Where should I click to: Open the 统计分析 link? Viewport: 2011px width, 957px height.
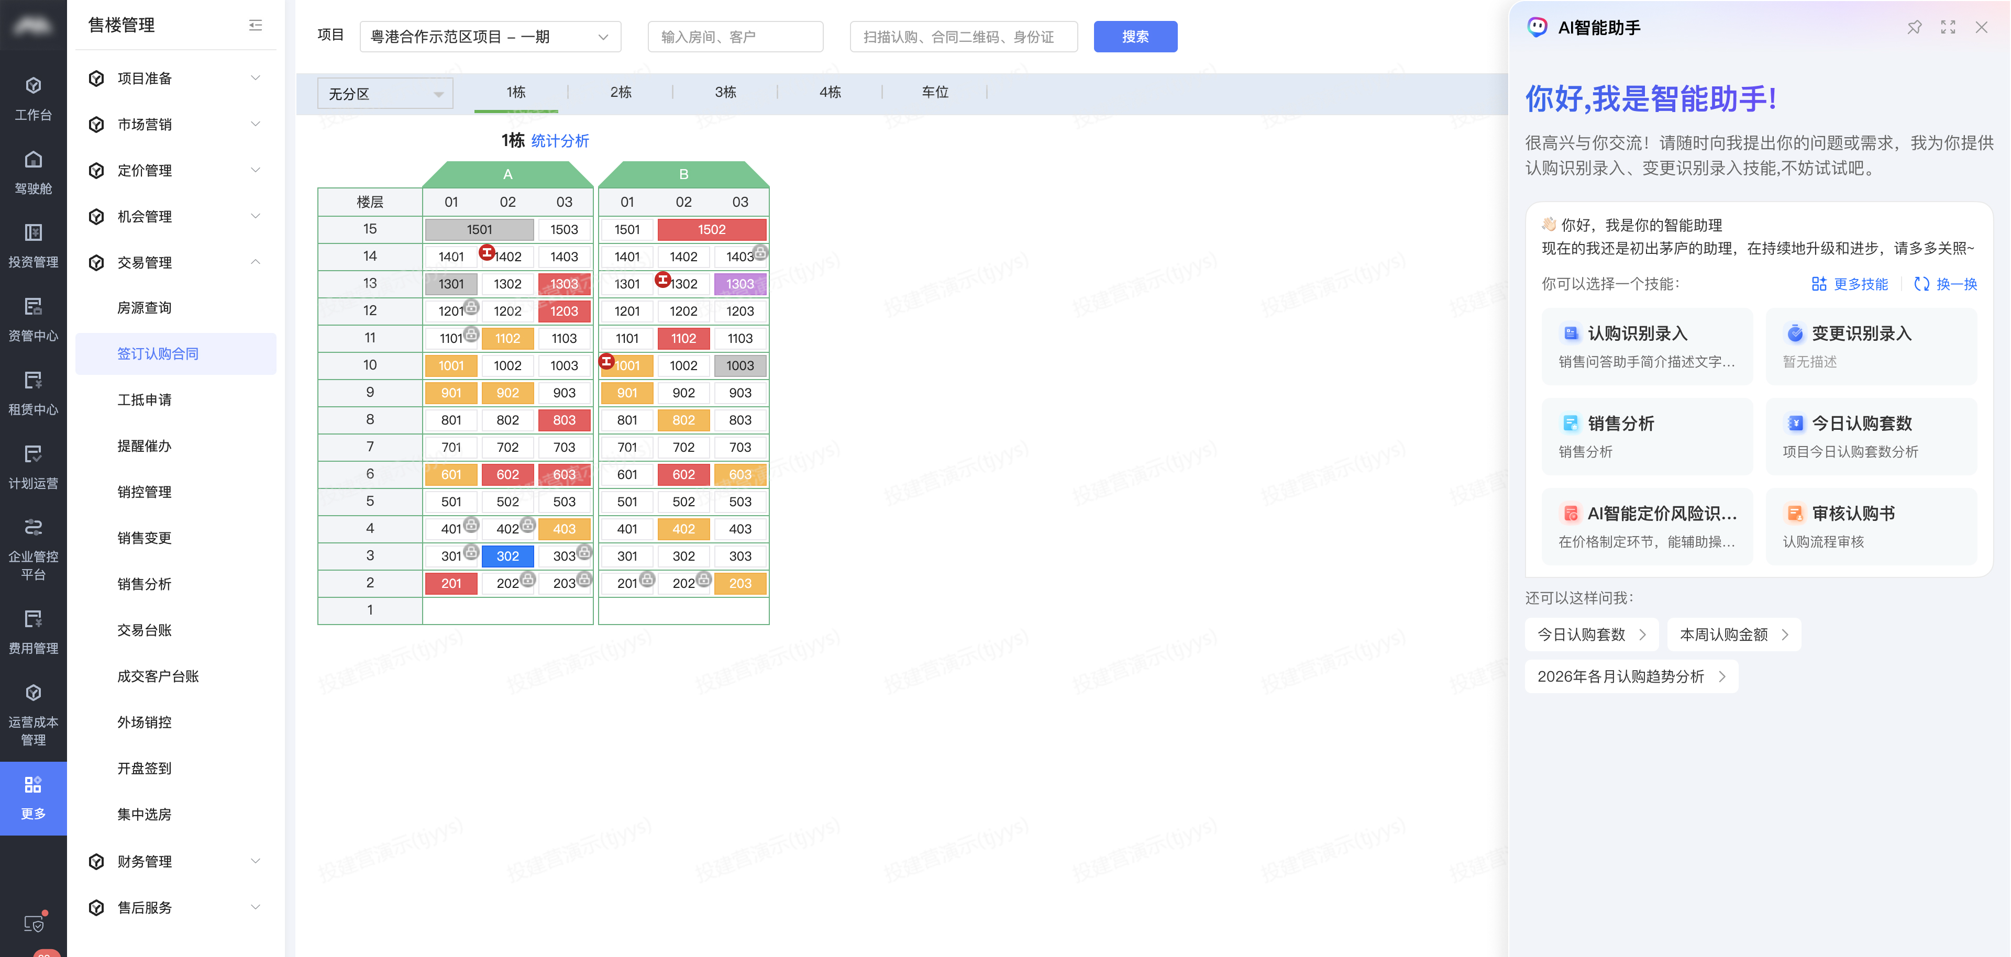pos(560,141)
